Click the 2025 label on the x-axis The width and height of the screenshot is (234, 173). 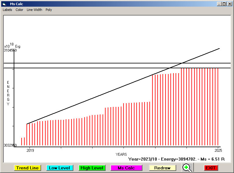pos(218,150)
